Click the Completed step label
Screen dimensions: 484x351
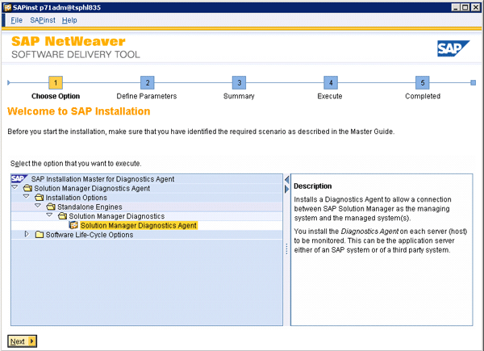click(423, 96)
